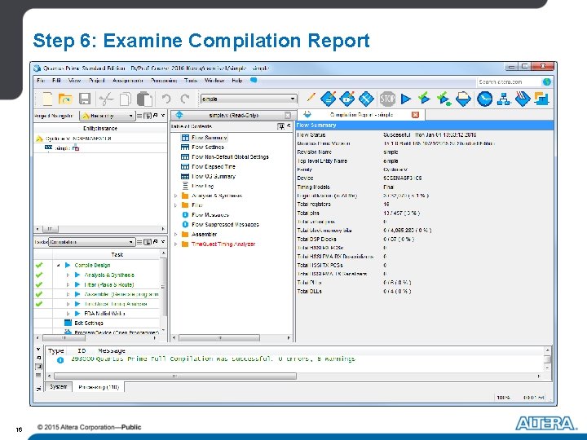Switch to simple.v (Read-Only) tab
Image resolution: width=587 pixels, height=440 pixels.
[233, 115]
